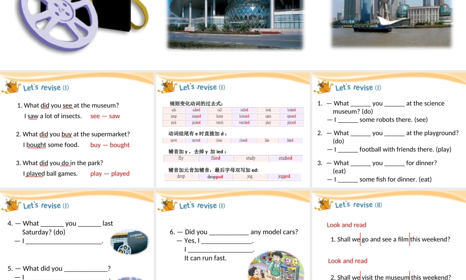Click the 'see — saw' red answer text
The image size is (466, 280).
point(105,116)
